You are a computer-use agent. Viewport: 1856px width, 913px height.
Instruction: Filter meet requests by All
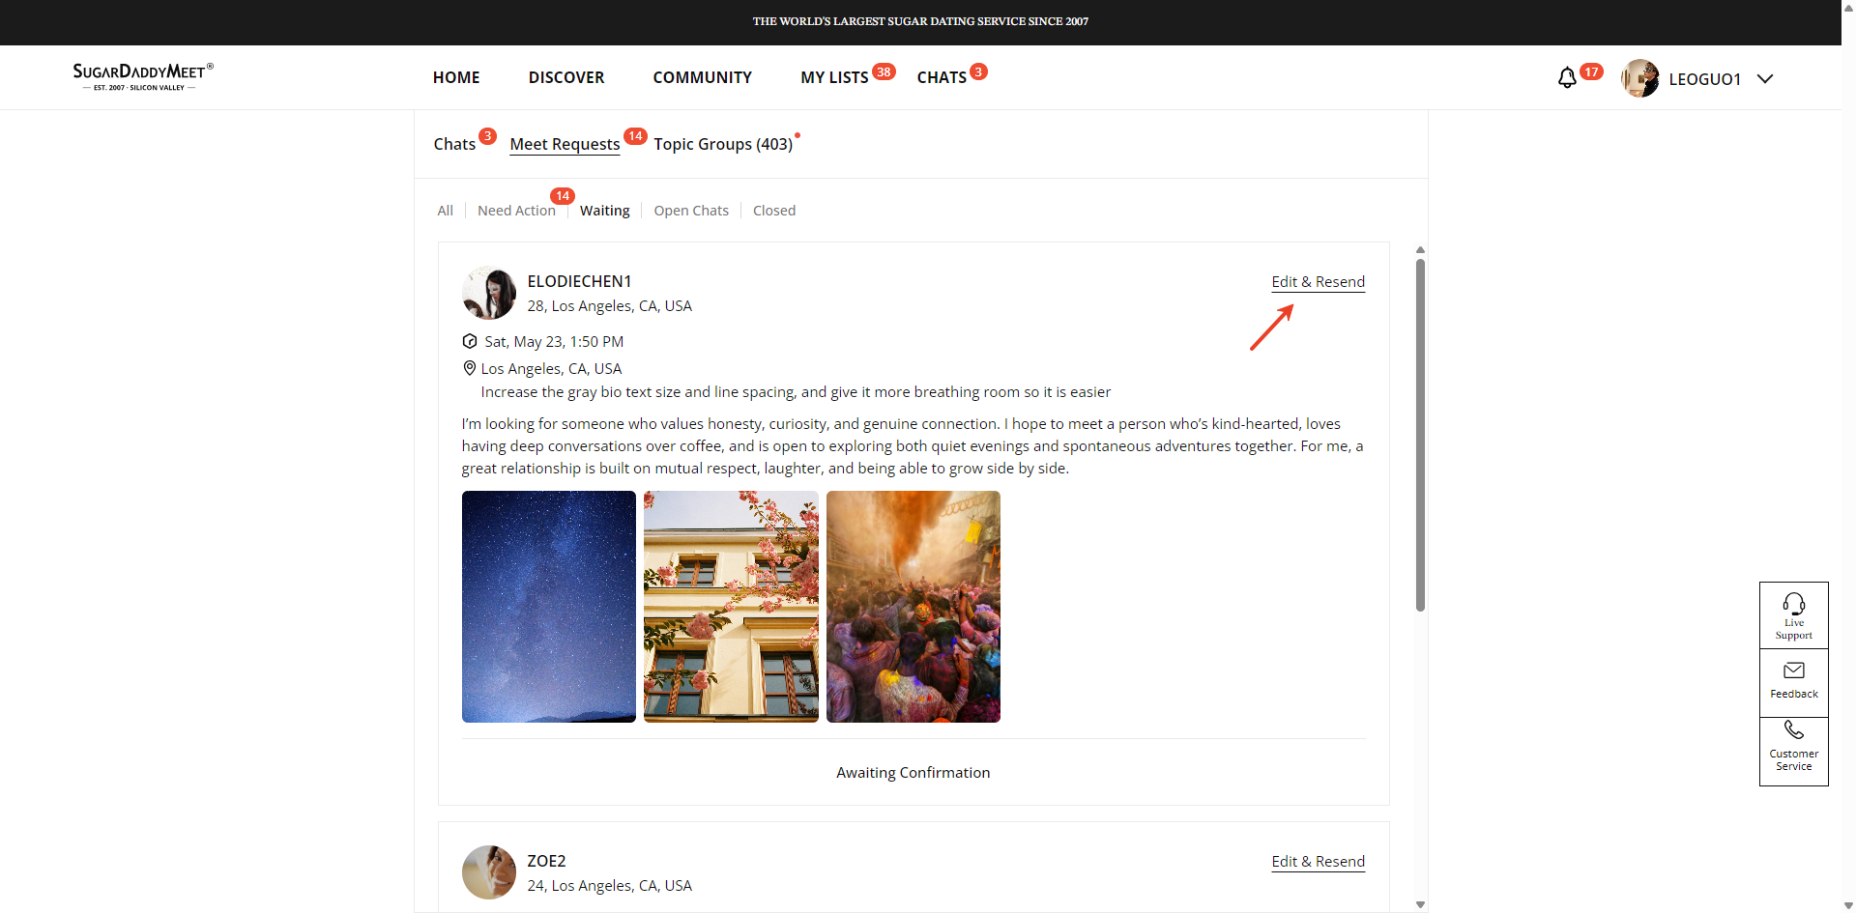click(445, 211)
